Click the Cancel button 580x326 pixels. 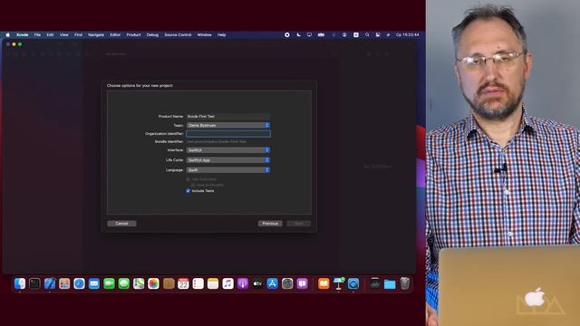tap(121, 224)
